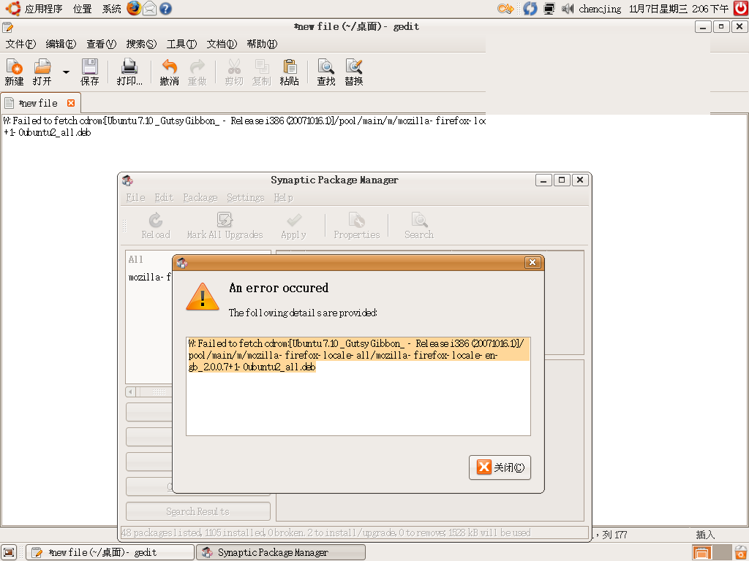Click the orange update notification icon in tray
This screenshot has height=561, width=749.
[x=505, y=9]
